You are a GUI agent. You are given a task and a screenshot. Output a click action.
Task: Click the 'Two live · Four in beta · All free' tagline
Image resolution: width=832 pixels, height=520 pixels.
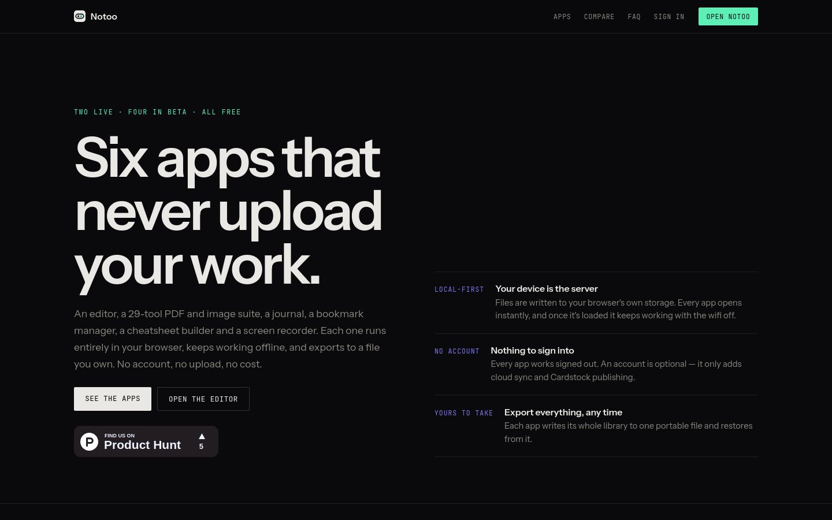pyautogui.click(x=157, y=112)
